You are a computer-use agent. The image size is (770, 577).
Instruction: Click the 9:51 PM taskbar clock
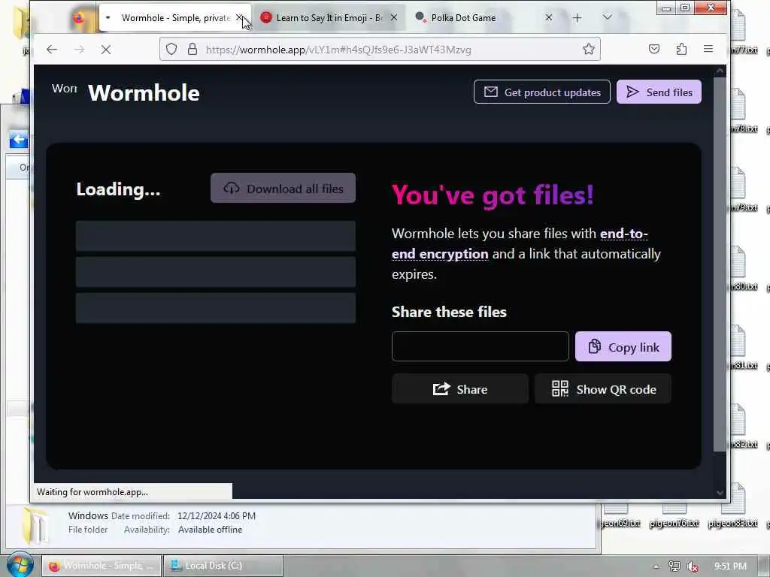click(729, 566)
